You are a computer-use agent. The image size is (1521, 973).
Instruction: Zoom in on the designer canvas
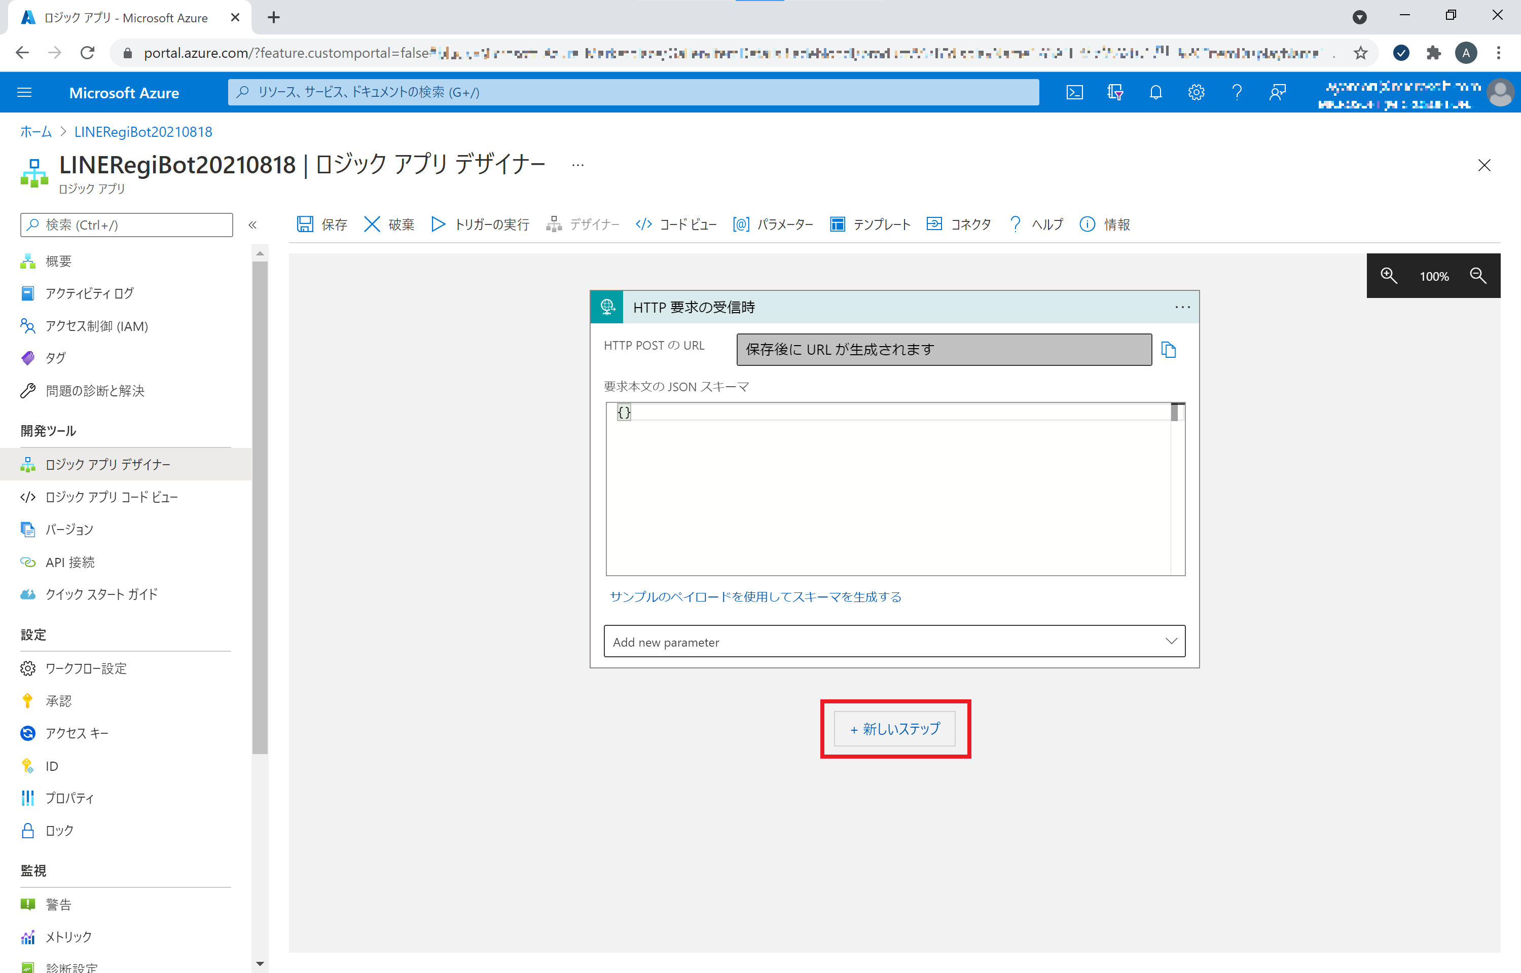pyautogui.click(x=1388, y=276)
